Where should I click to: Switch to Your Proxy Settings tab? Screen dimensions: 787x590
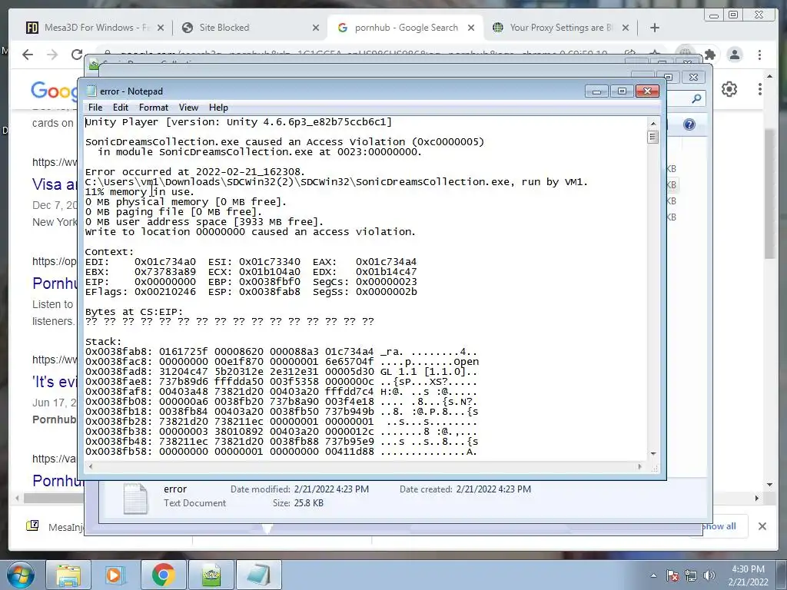560,28
